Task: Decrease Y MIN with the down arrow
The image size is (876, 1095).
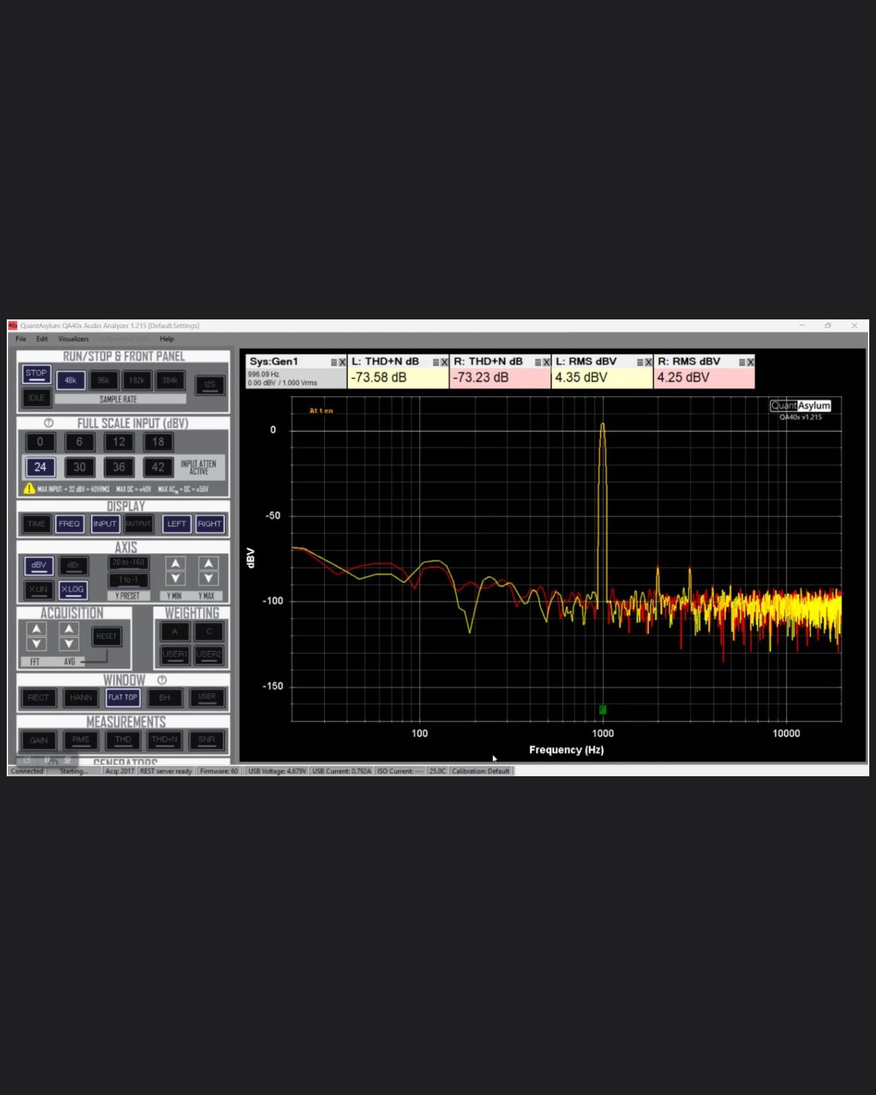Action: pos(175,579)
